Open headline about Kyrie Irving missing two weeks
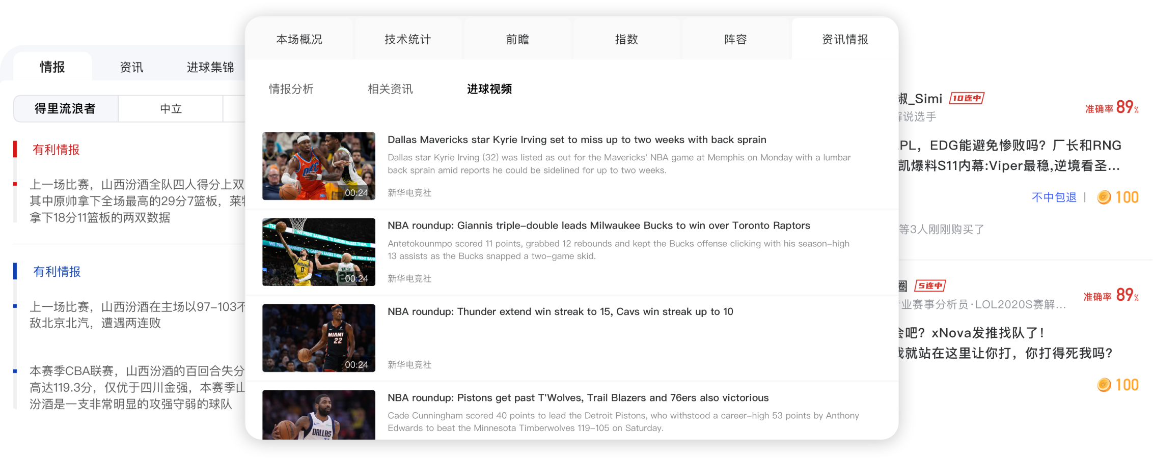This screenshot has height=460, width=1153. [577, 139]
